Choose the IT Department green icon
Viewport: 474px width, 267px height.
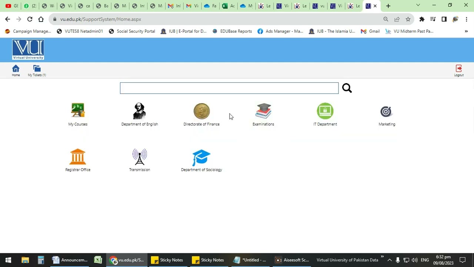click(325, 111)
